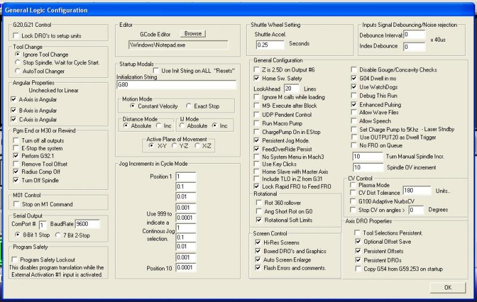This screenshot has width=477, height=302.
Task: Select Absolute in Distance Mode
Action: tap(126, 126)
